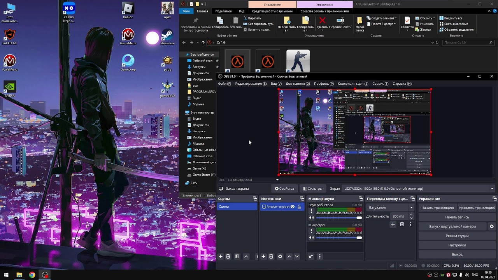498x280 pixels.
Task: Open the Затухание transition dropdown
Action: pos(390,208)
